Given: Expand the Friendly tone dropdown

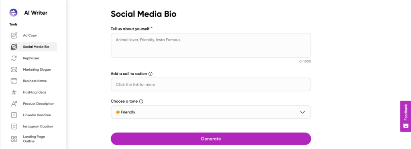Looking at the screenshot, I should 211,112.
